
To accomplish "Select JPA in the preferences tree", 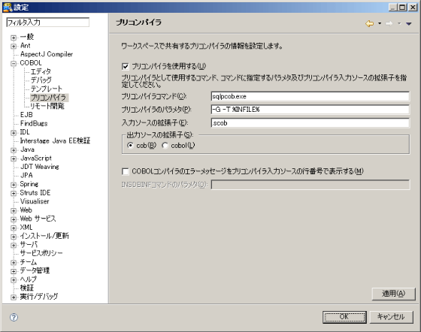I will (26, 175).
